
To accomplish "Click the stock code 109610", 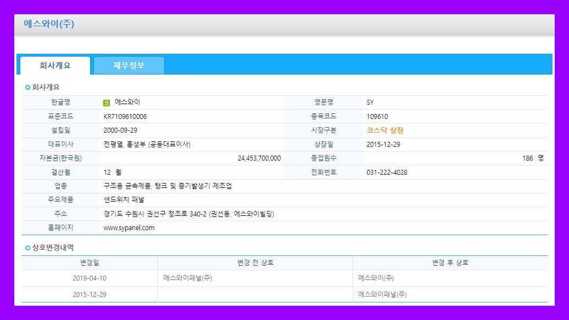I will [x=377, y=117].
